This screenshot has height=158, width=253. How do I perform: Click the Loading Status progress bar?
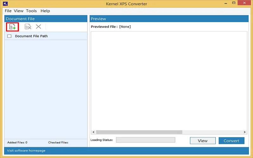[x=145, y=140]
